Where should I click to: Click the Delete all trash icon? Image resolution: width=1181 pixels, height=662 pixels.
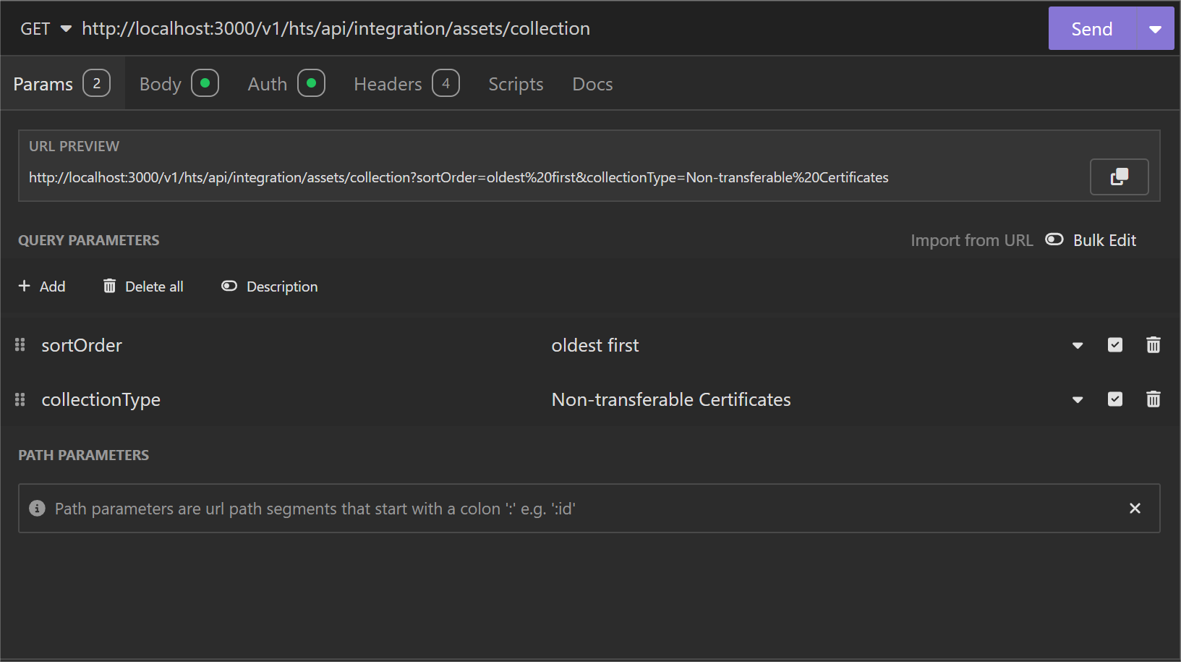pos(109,286)
